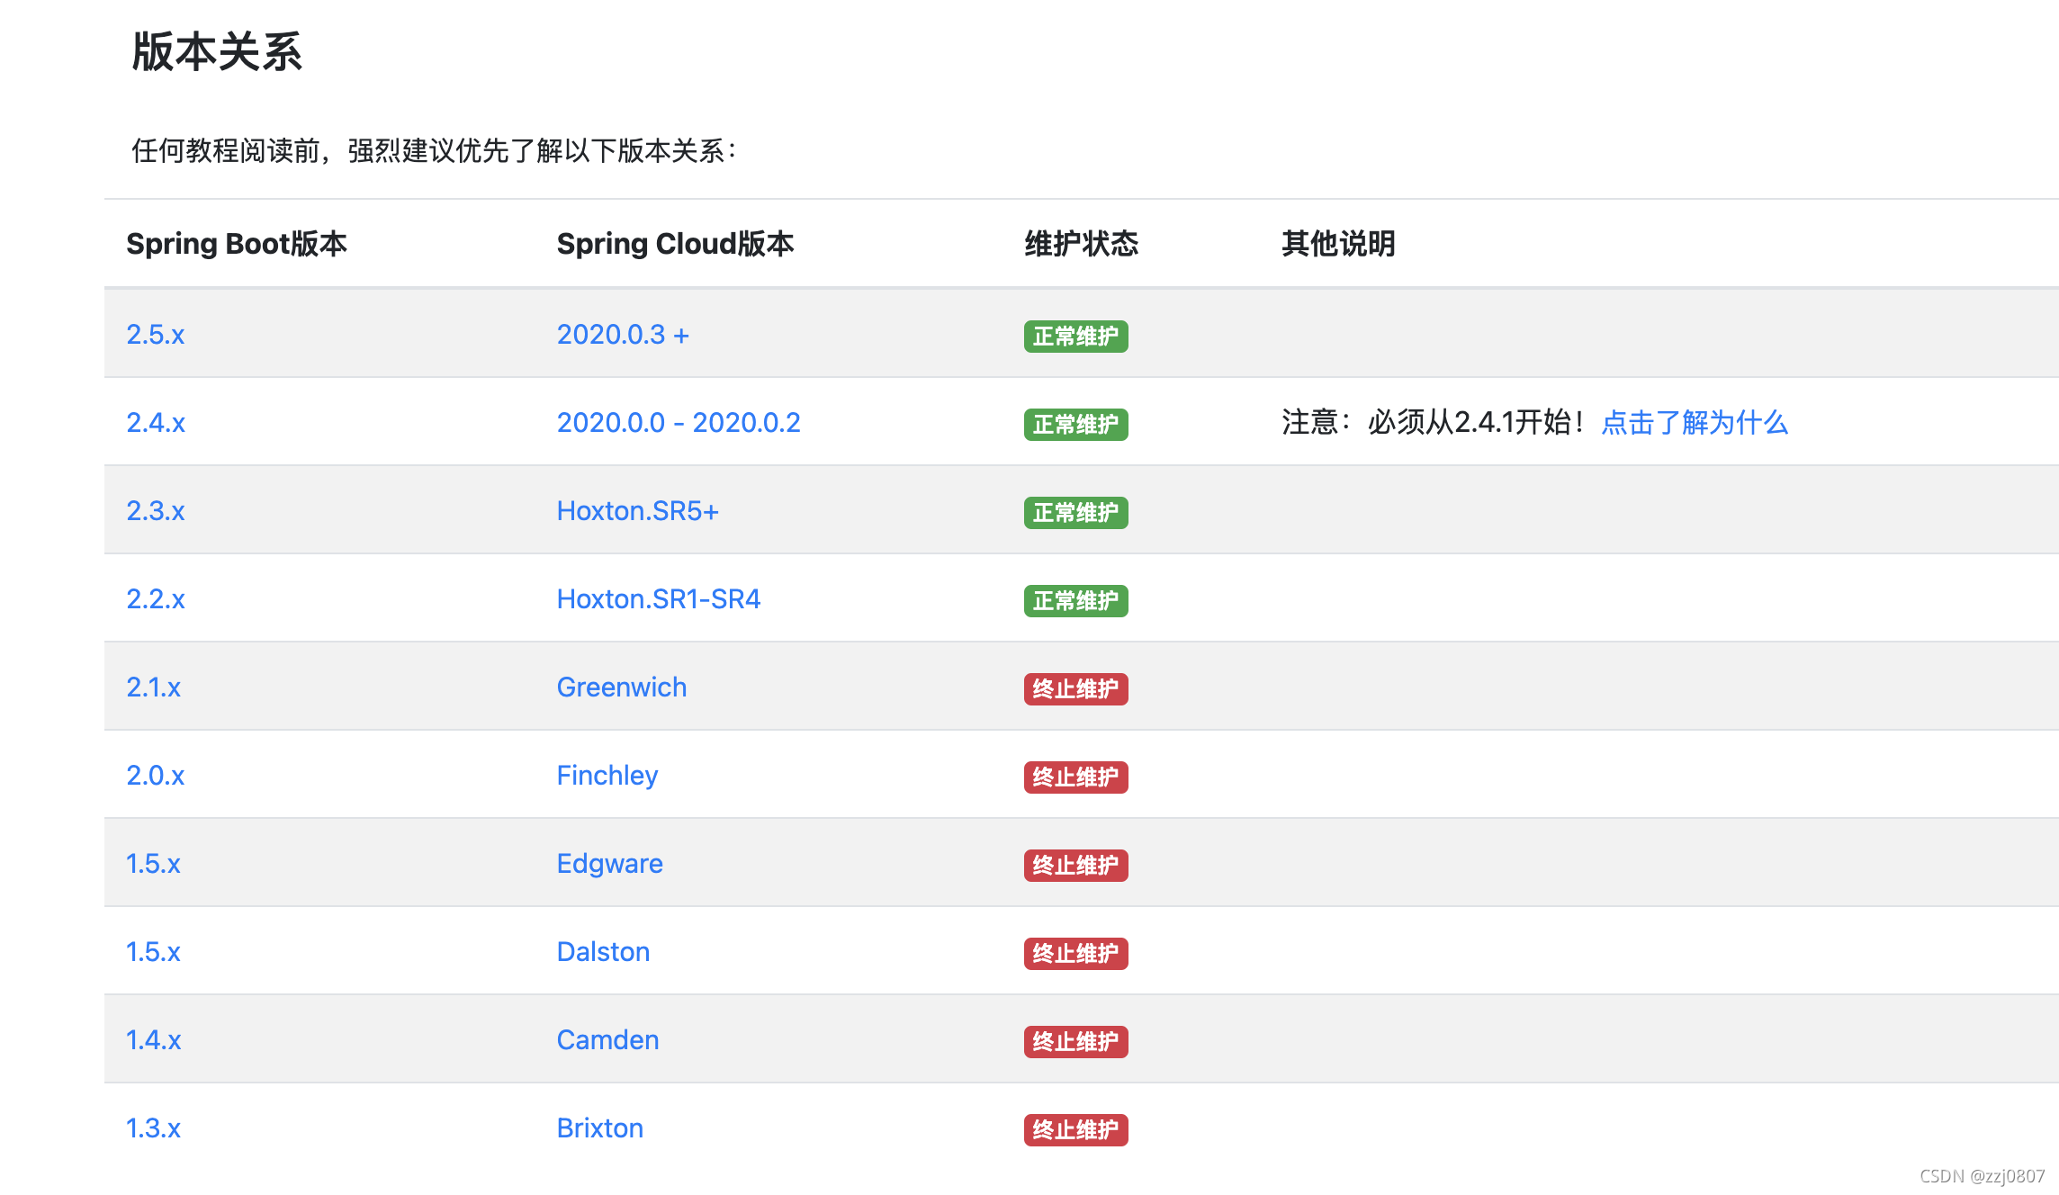Open the Camden Spring Cloud link
This screenshot has width=2059, height=1195.
point(608,1040)
